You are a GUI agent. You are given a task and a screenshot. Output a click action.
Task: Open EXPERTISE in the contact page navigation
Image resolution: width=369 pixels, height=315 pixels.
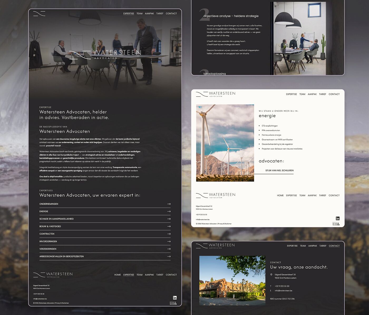(x=292, y=246)
